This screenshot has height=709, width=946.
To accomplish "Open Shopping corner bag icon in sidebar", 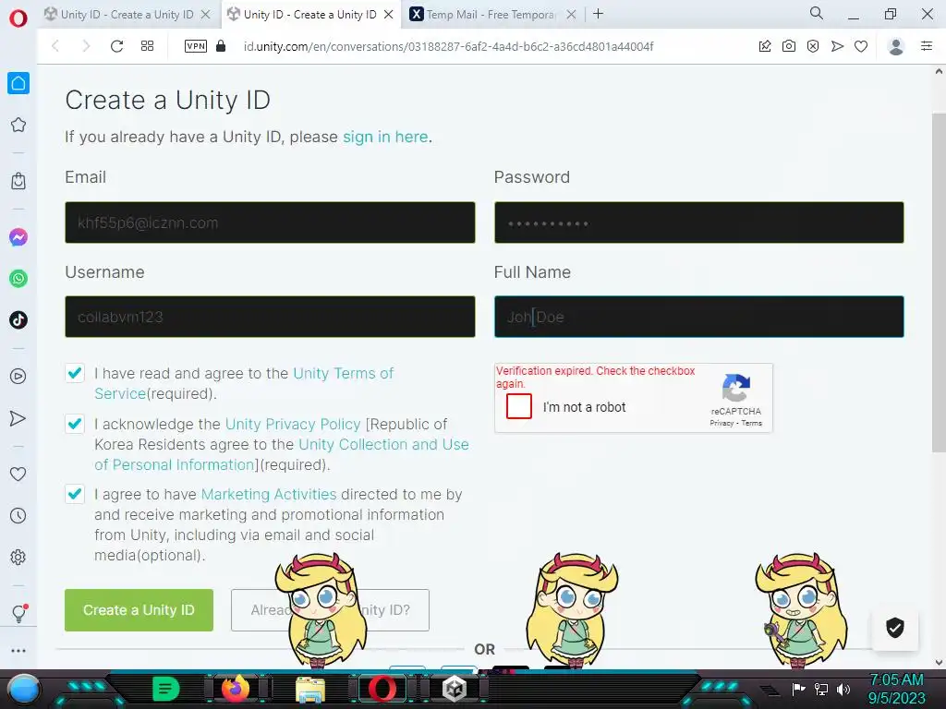I will tap(18, 181).
